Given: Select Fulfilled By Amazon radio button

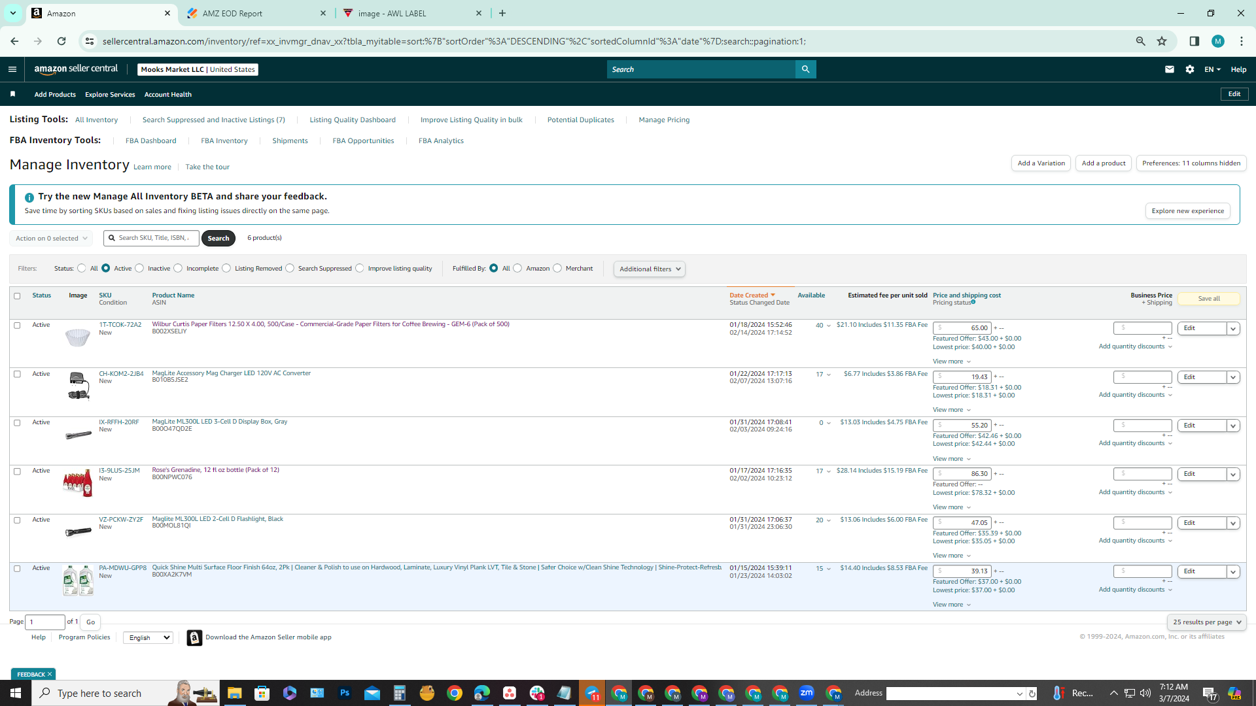Looking at the screenshot, I should click(x=517, y=268).
